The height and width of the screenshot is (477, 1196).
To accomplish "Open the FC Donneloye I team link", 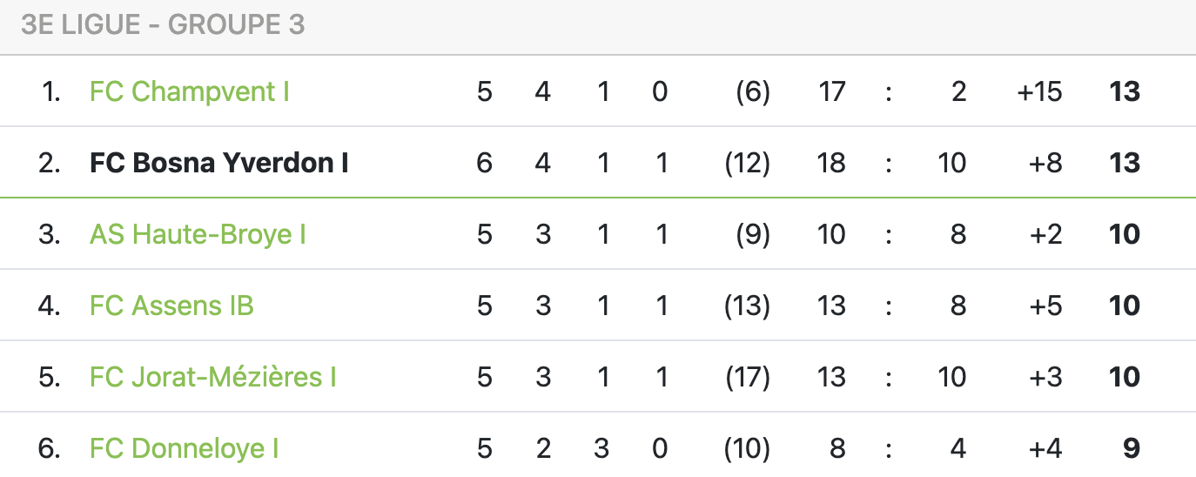I will [x=184, y=448].
